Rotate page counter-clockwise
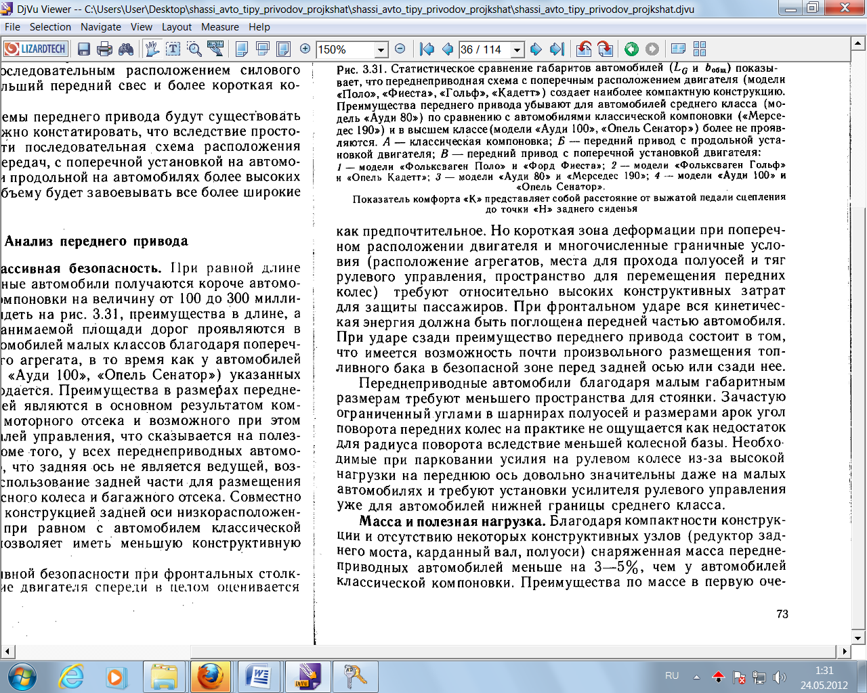The height and width of the screenshot is (693, 867). pyautogui.click(x=583, y=49)
